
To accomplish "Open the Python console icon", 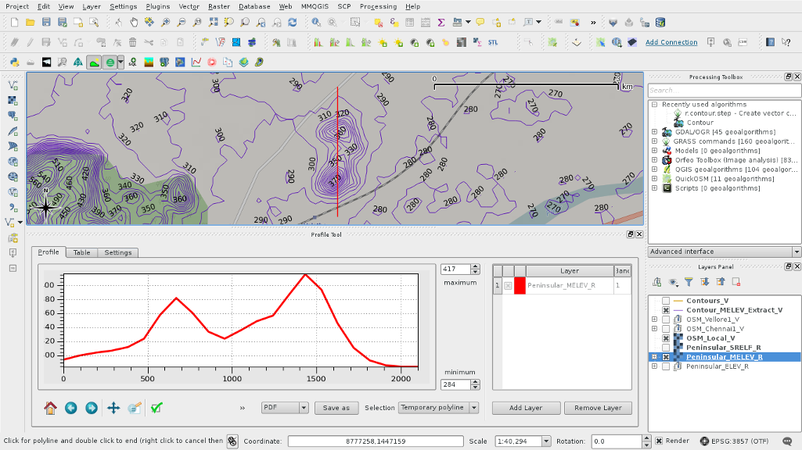I will (14, 62).
